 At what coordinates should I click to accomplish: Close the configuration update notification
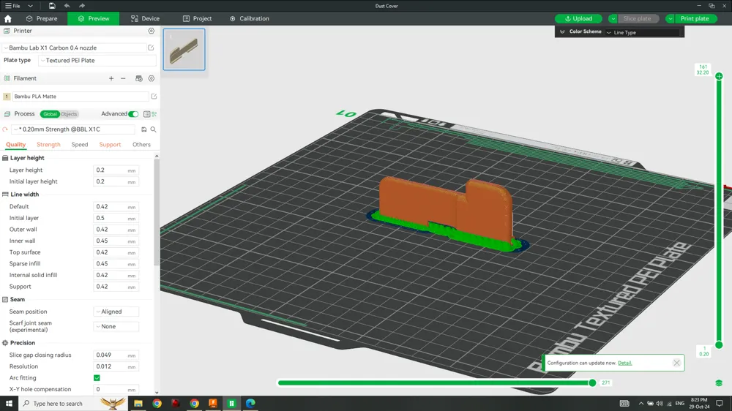point(676,363)
